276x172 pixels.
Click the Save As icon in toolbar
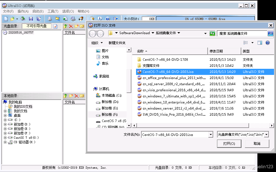click(x=39, y=19)
